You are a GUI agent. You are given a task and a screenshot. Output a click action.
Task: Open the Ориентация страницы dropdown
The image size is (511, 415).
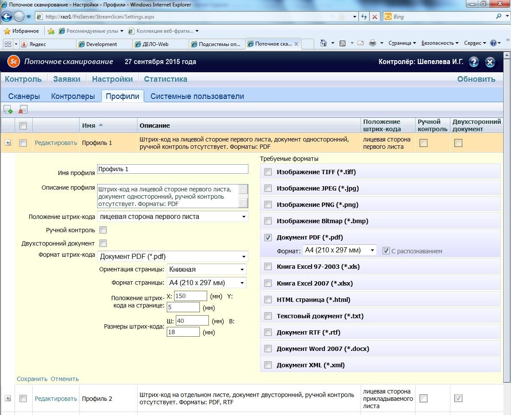(207, 270)
